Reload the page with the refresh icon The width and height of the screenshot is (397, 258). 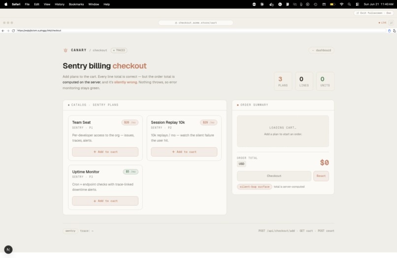13,31
